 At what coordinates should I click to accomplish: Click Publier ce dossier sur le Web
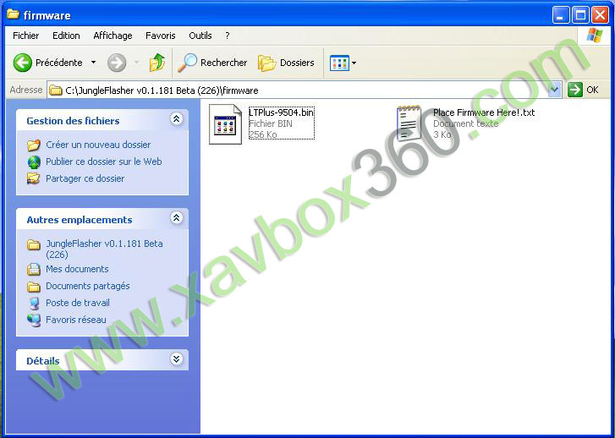pos(103,162)
